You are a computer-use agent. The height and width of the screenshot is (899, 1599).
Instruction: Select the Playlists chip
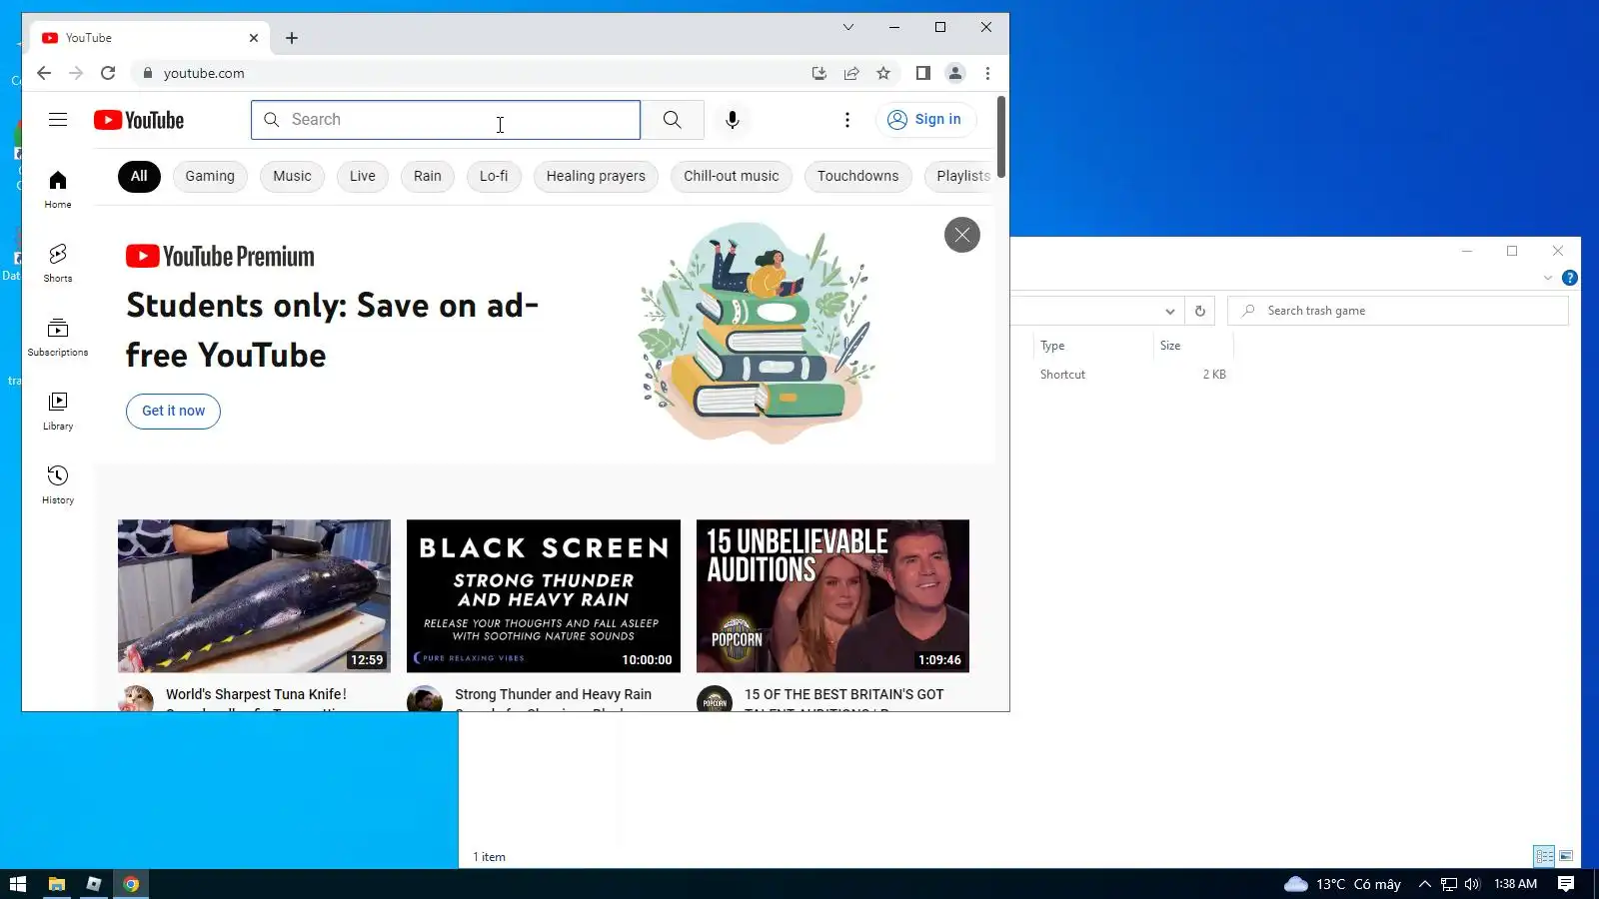[959, 177]
